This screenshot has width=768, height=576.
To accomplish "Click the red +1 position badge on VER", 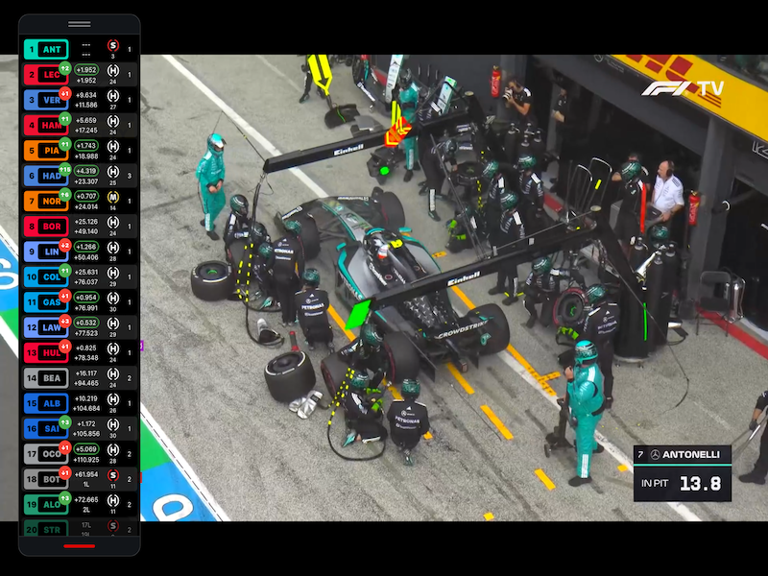I will pyautogui.click(x=65, y=93).
